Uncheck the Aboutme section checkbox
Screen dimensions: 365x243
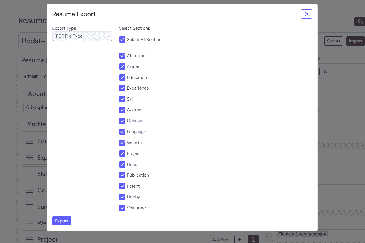[x=122, y=56]
